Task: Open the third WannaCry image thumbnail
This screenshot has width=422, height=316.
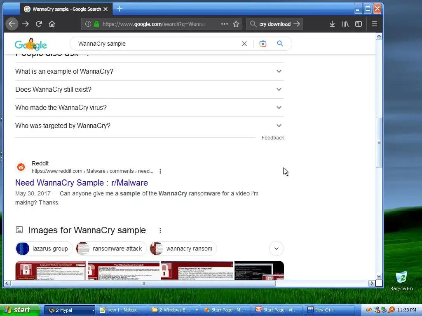Action: click(x=197, y=270)
